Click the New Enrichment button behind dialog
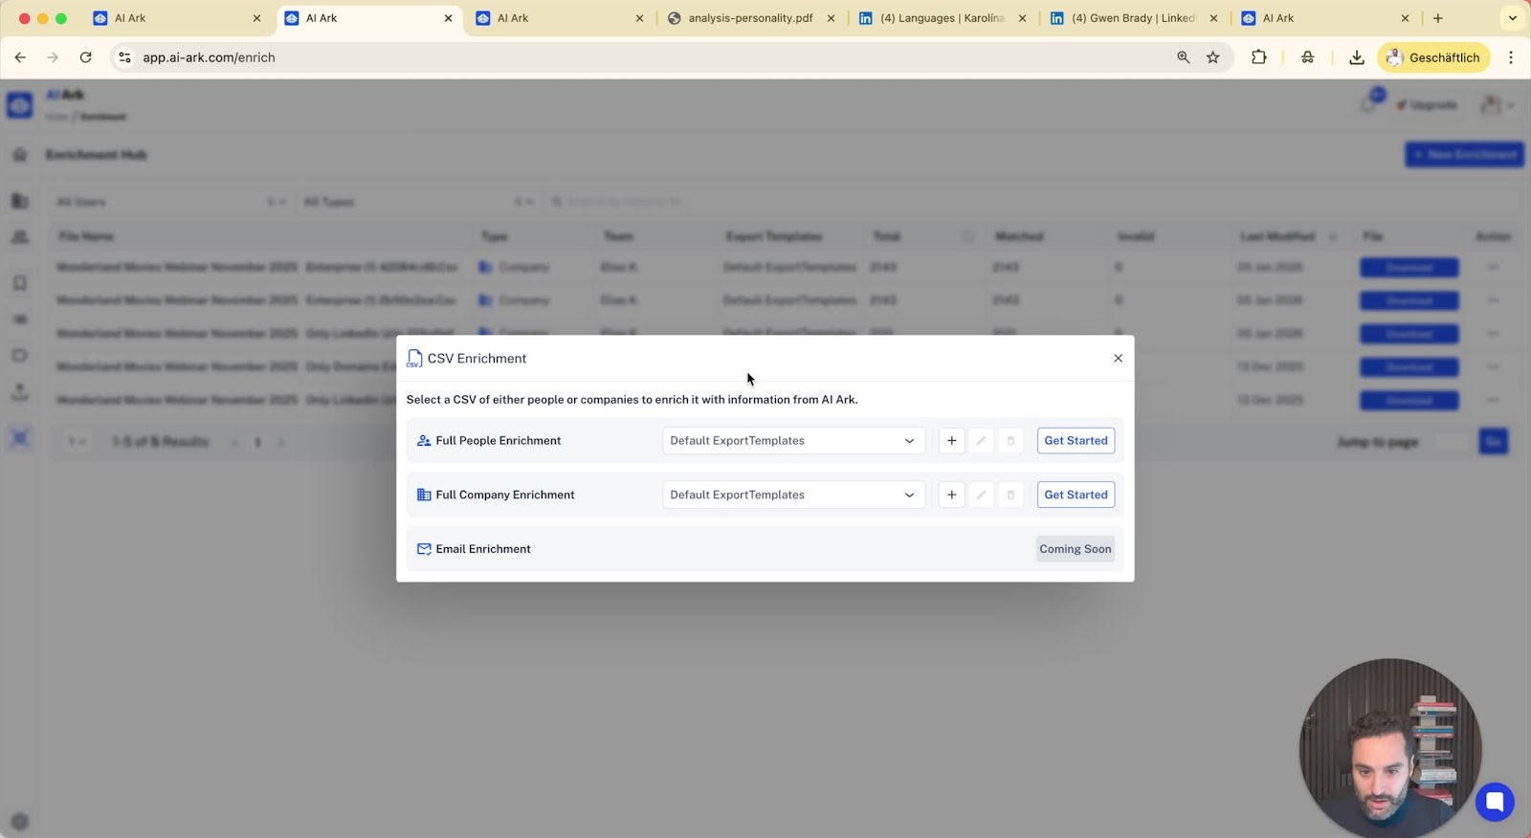This screenshot has width=1531, height=838. (1464, 154)
